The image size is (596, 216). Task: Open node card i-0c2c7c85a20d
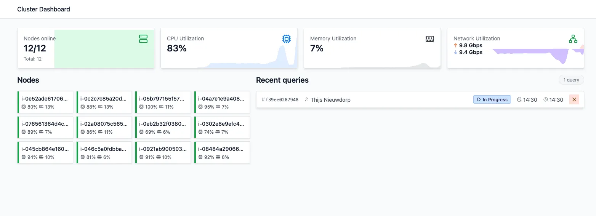(x=104, y=102)
